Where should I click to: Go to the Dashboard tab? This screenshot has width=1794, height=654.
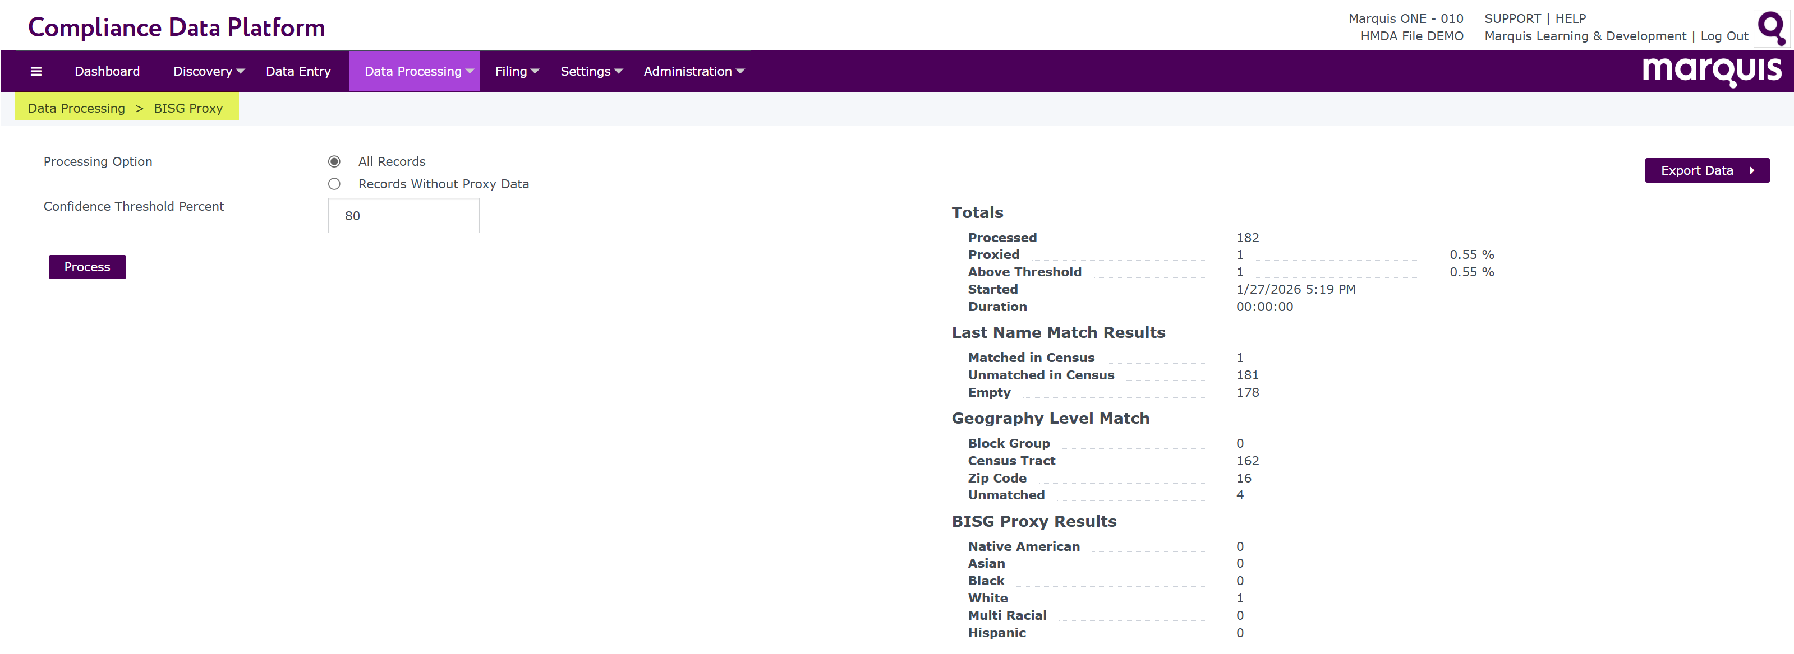(x=107, y=71)
